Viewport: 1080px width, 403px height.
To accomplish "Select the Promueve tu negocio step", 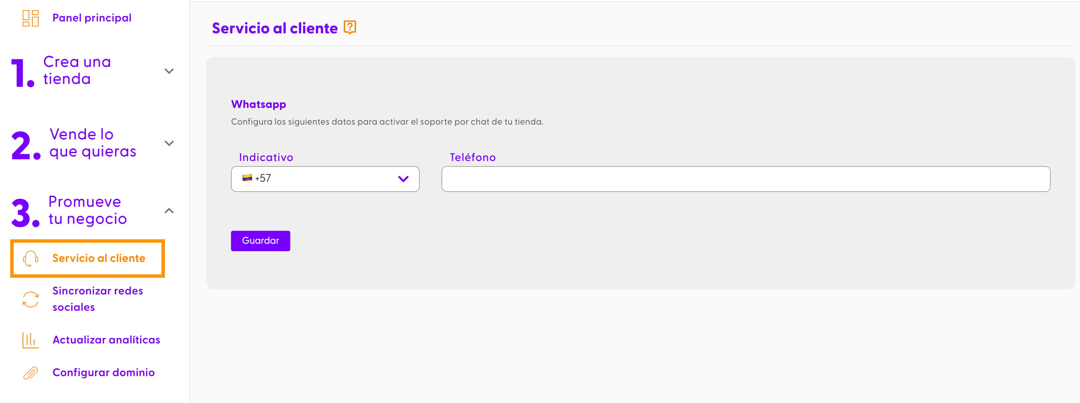I will tap(88, 210).
